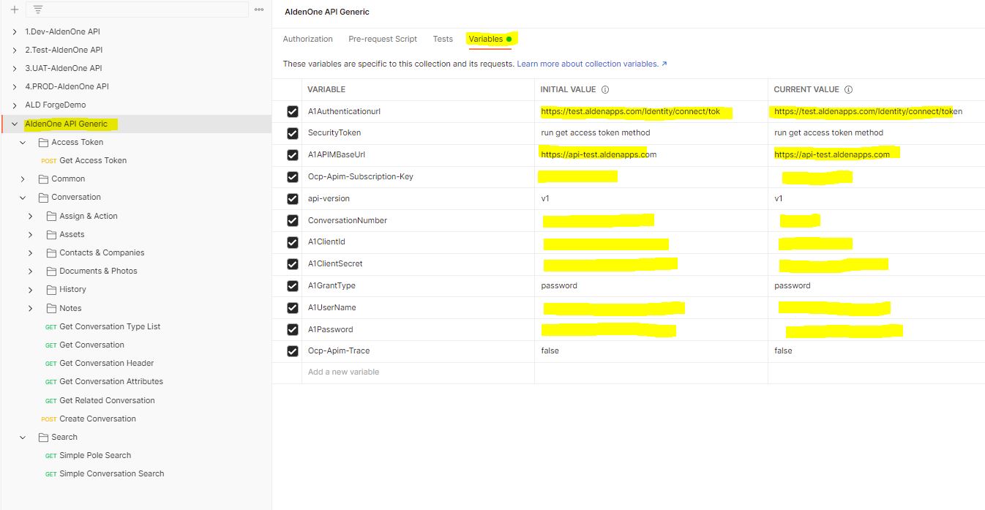
Task: Click the info icon next to CURRENT VALUE
Action: coord(849,89)
